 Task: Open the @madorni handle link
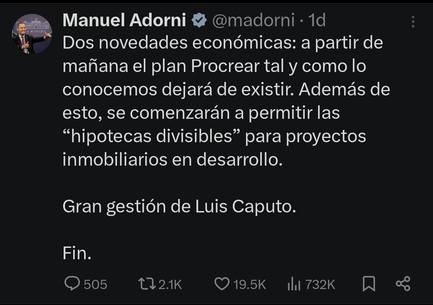253,21
